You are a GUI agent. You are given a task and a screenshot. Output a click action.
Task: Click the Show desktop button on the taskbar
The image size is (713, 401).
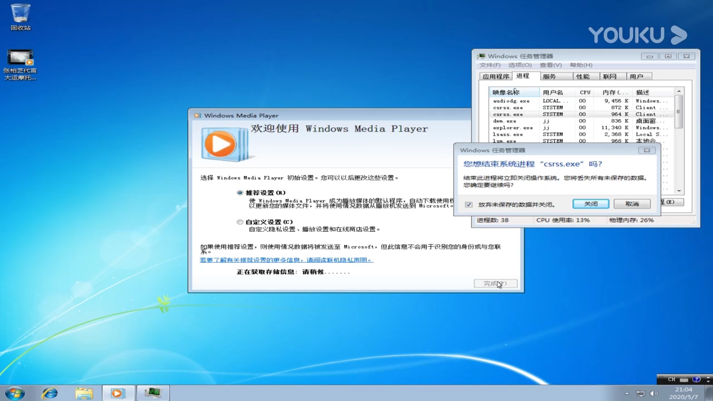pos(709,393)
